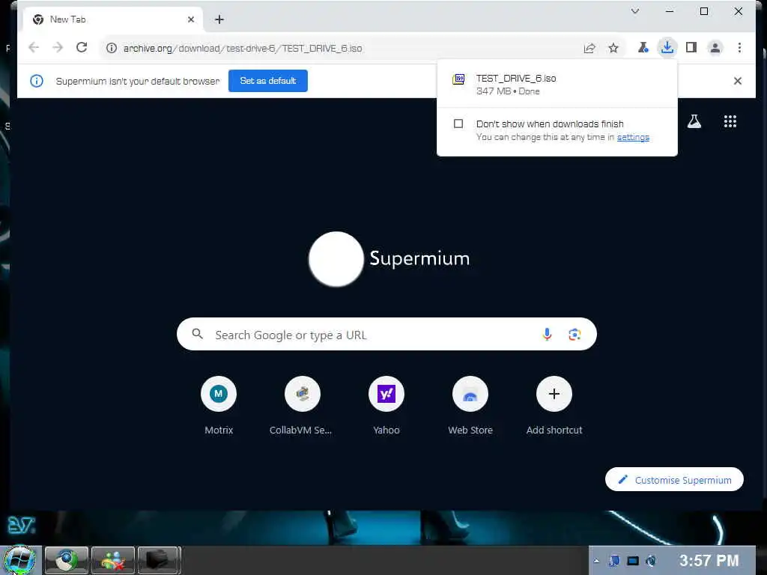Screen dimensions: 767x575
Task: Click the magnifier icon in search box
Action: pos(197,334)
